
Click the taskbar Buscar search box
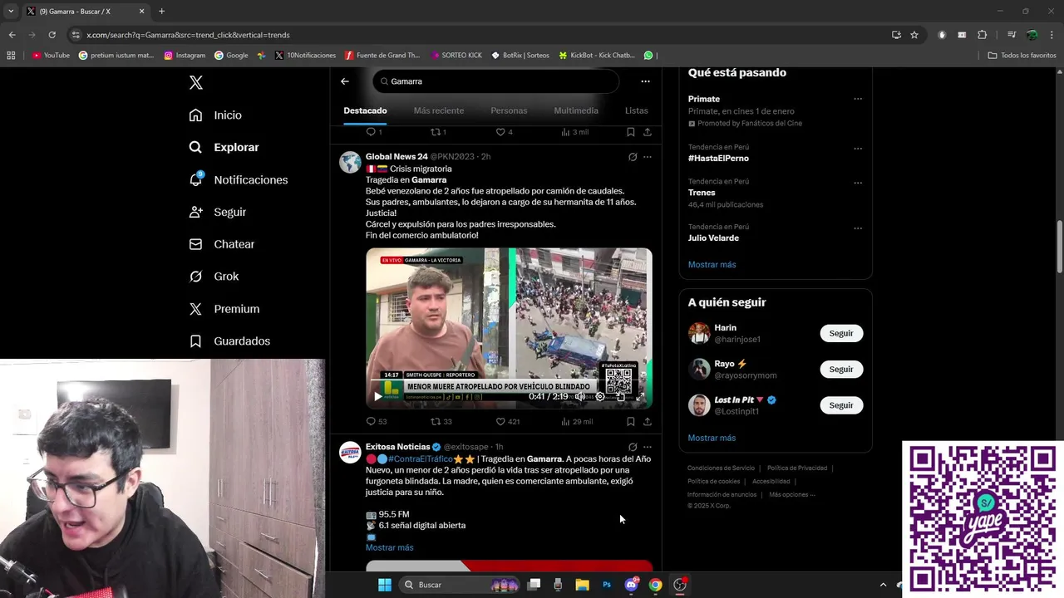[461, 585]
